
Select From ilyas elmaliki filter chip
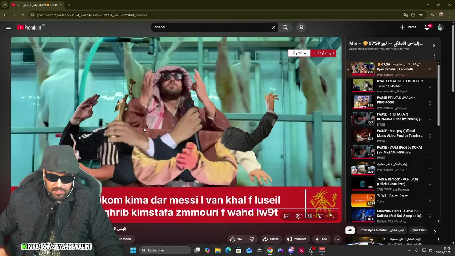[x=382, y=230]
